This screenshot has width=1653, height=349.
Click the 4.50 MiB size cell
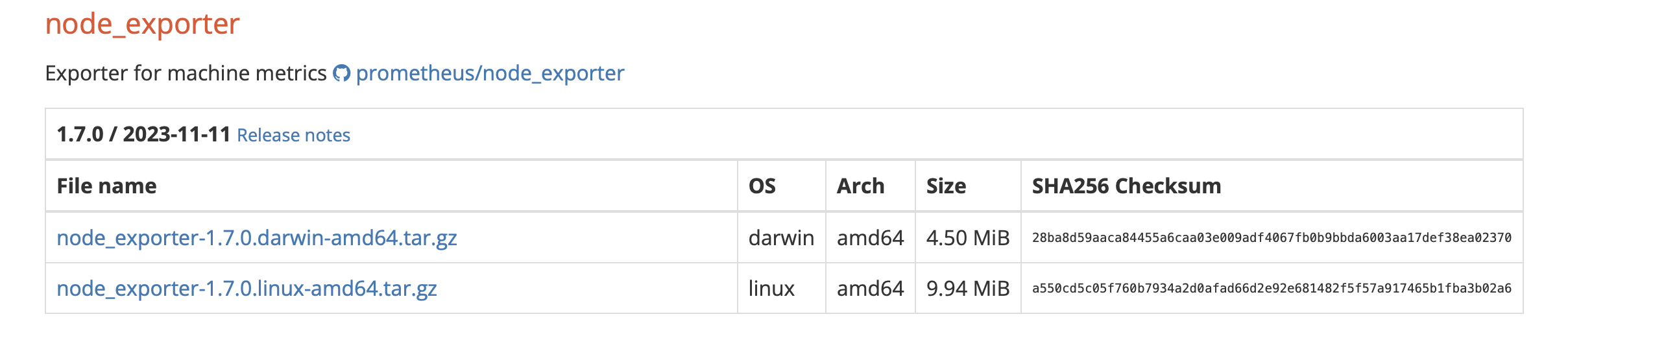(967, 238)
